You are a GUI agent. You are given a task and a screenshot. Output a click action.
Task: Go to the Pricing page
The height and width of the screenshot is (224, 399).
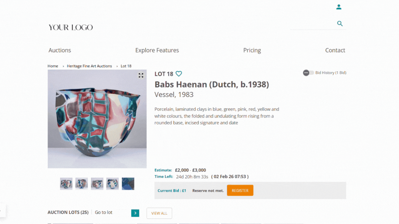click(252, 50)
